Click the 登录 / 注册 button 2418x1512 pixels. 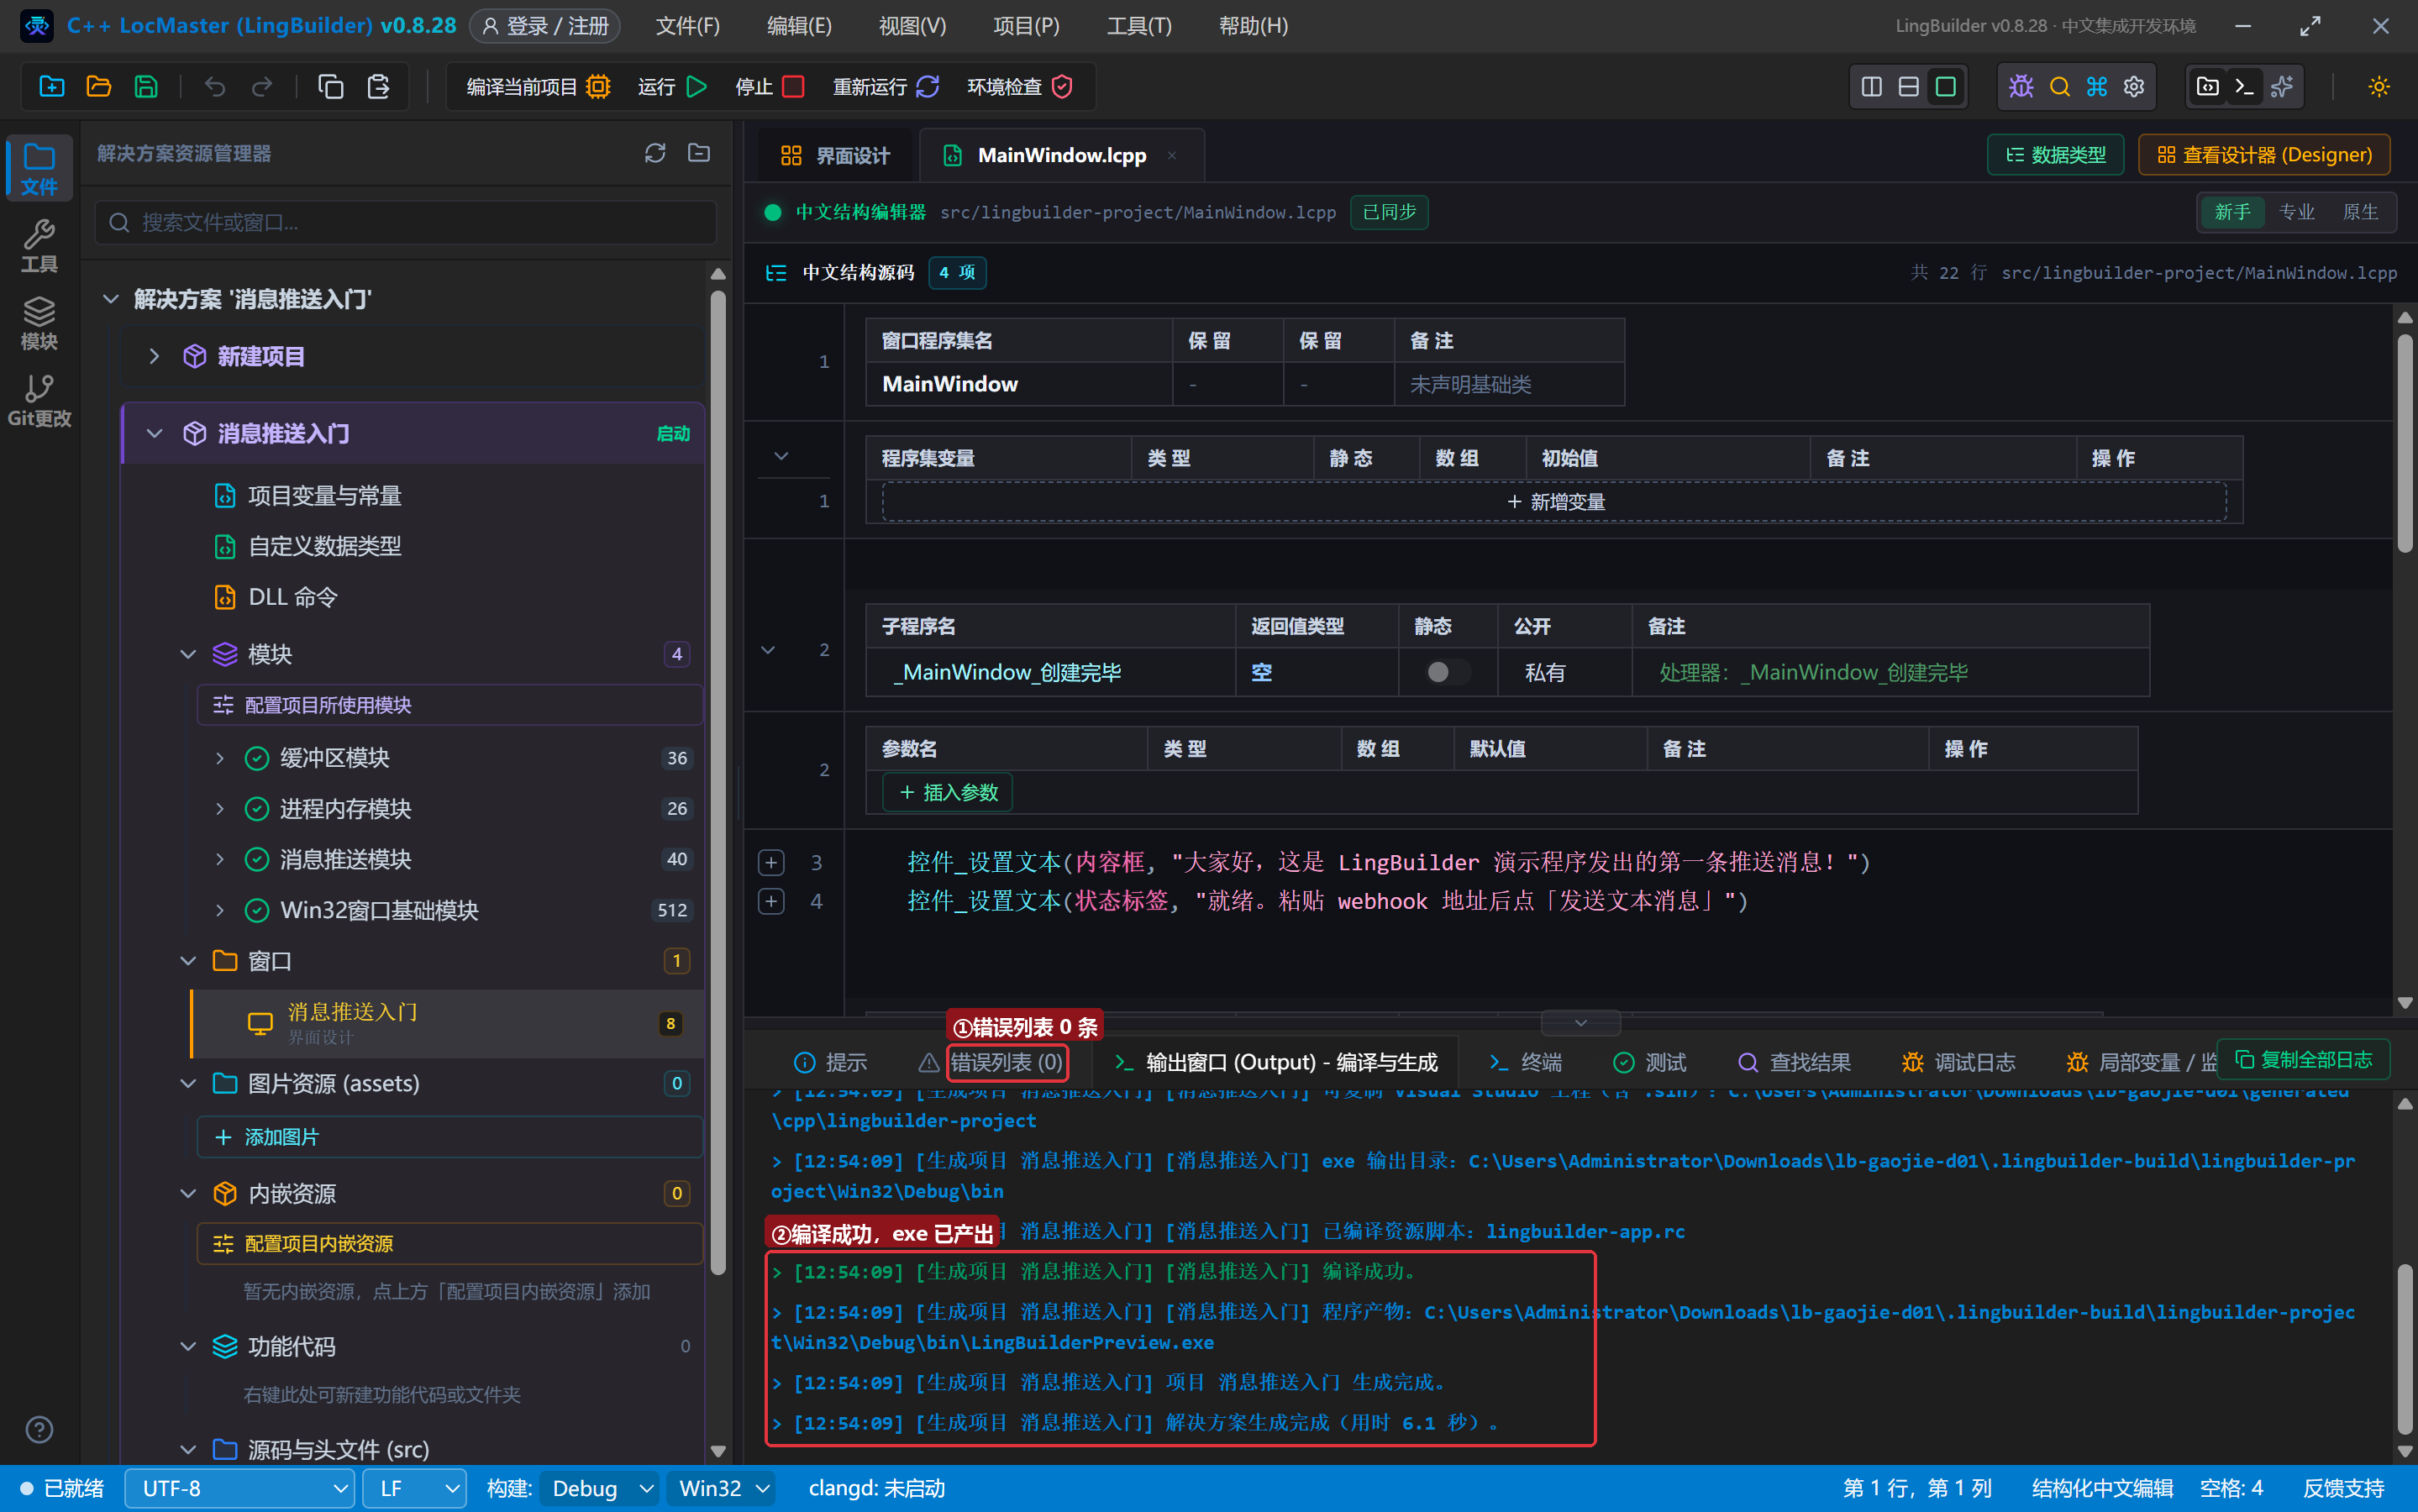[x=545, y=26]
